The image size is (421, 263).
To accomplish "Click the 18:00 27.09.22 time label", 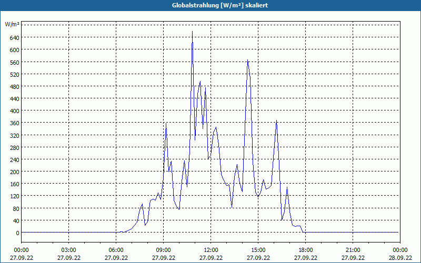I will (306, 254).
